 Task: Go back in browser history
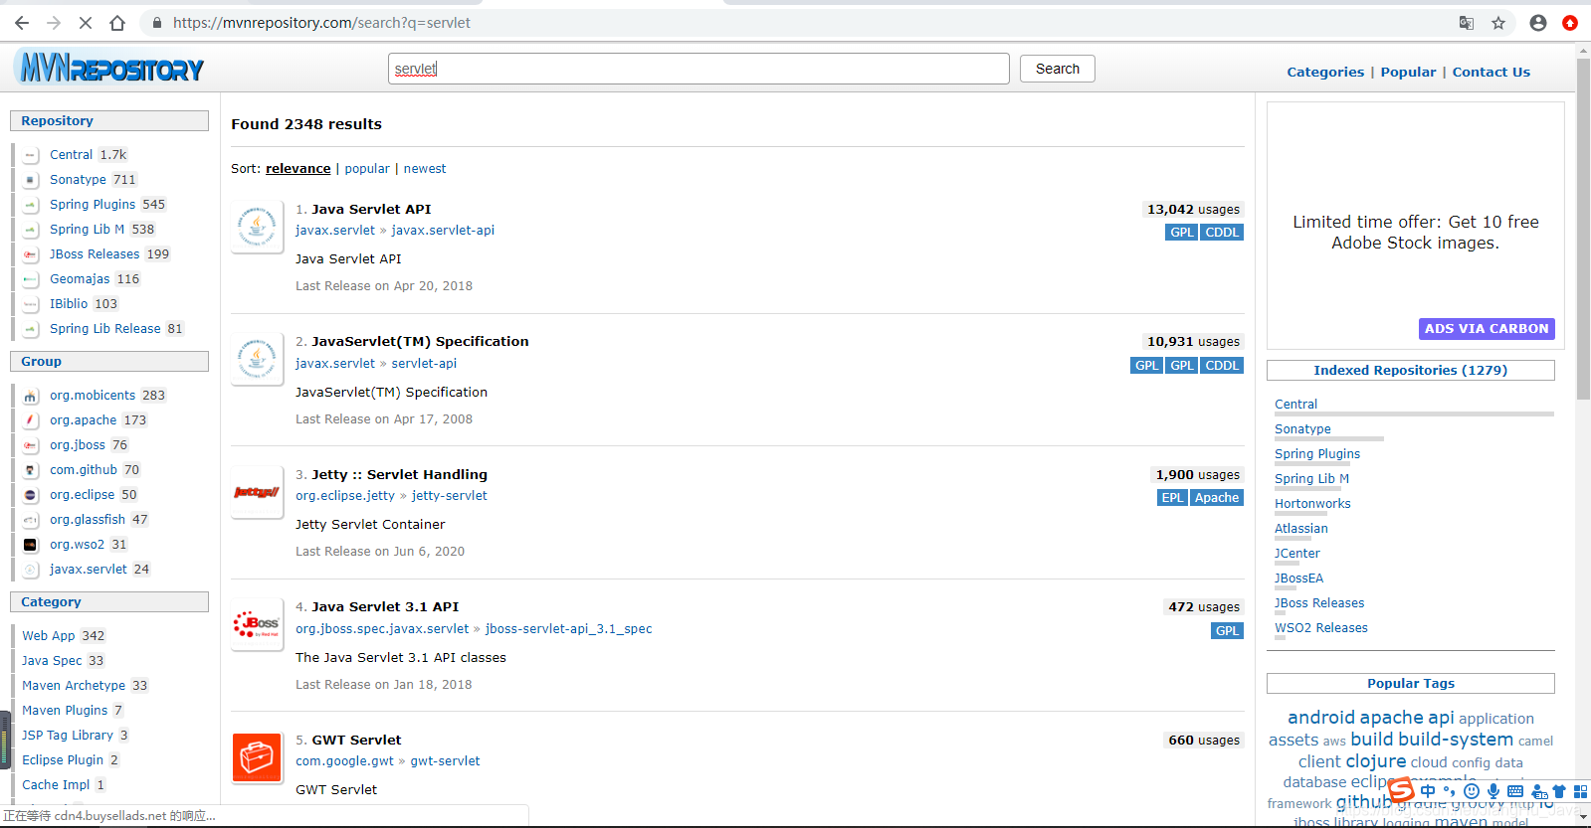coord(22,23)
